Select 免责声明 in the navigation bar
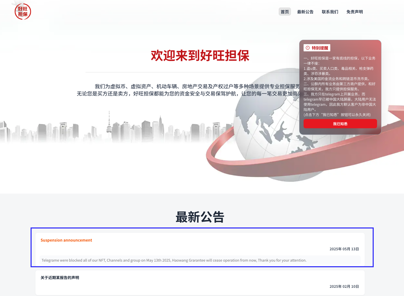This screenshot has height=296, width=404. [354, 12]
